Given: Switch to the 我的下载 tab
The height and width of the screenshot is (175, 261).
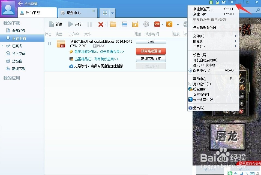Looking at the screenshot, I should (x=37, y=13).
